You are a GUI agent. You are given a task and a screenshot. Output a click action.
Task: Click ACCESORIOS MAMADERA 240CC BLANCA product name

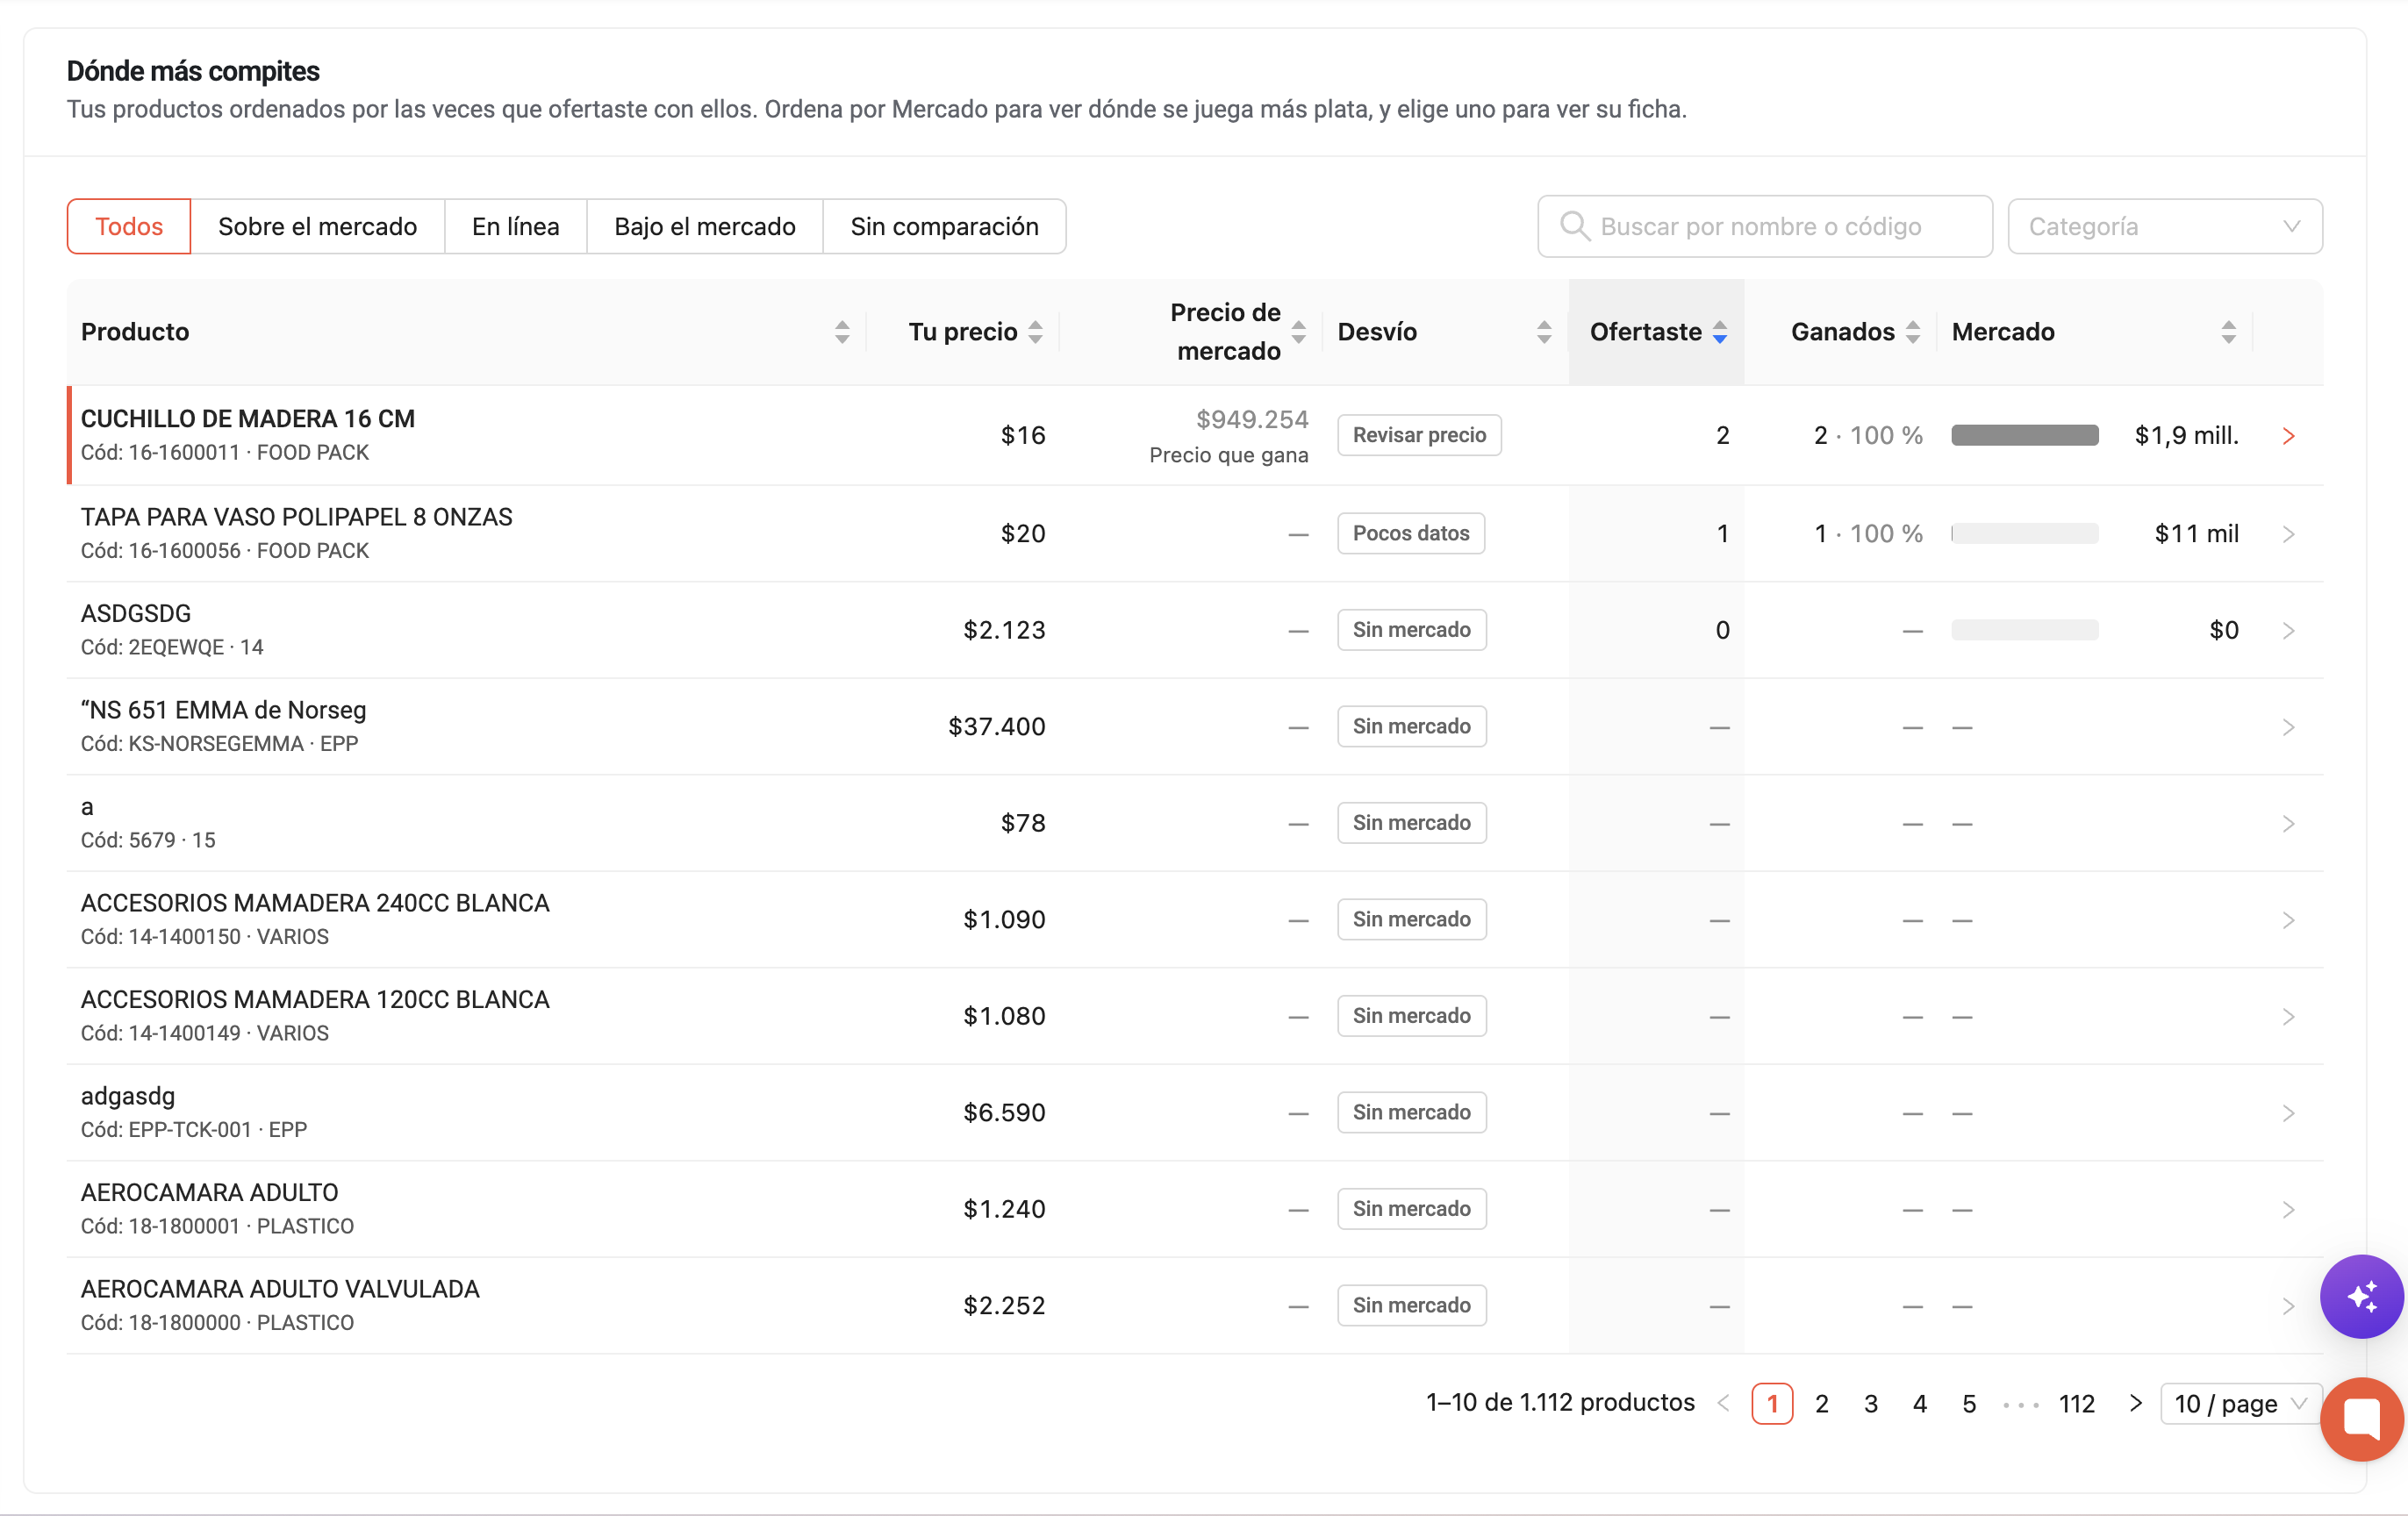pos(315,903)
